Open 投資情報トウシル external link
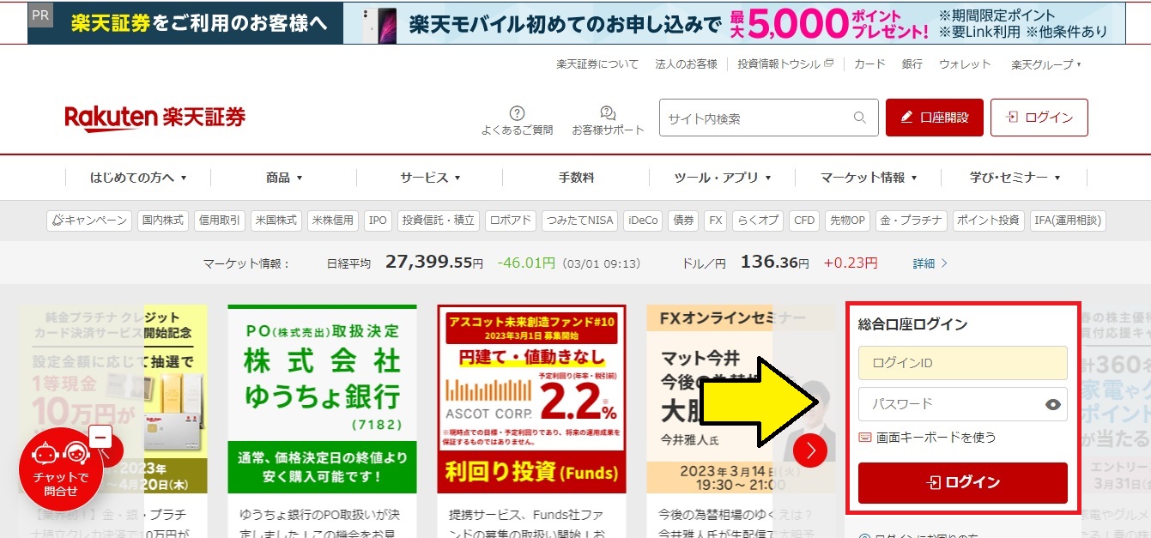This screenshot has width=1151, height=538. (x=784, y=64)
